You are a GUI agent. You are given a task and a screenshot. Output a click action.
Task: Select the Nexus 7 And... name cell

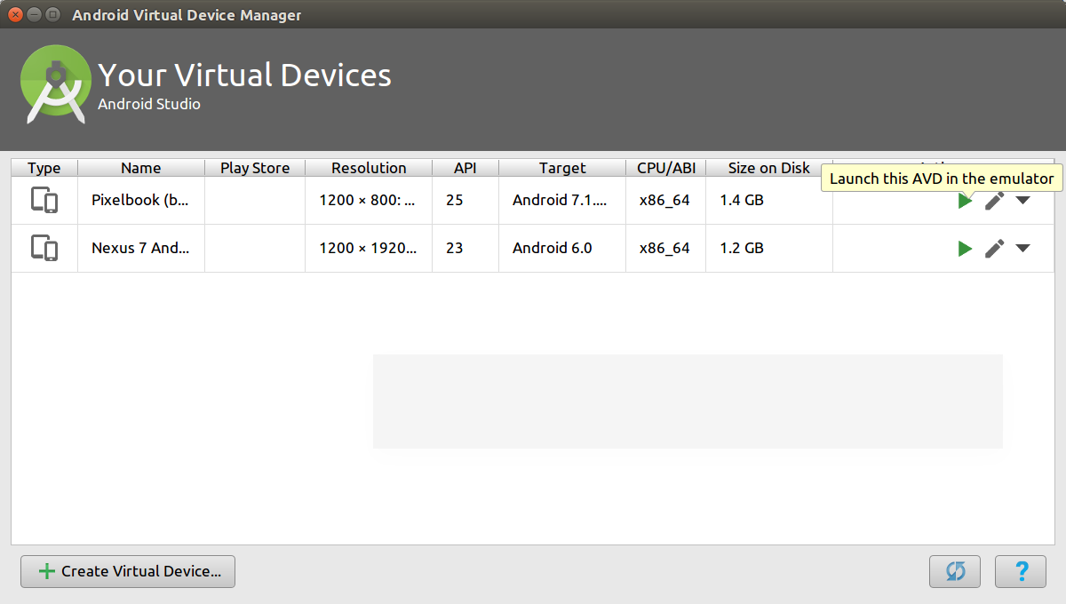point(141,249)
